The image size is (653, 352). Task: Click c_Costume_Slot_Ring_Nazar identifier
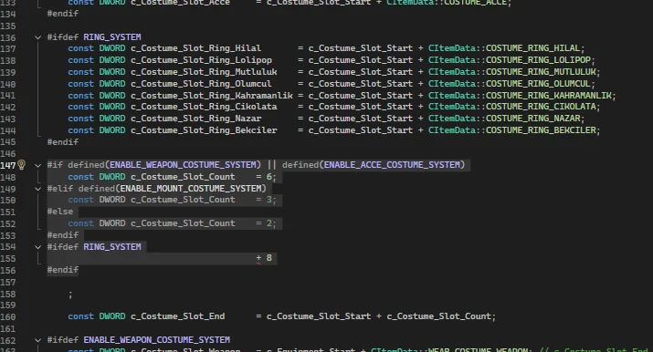[x=195, y=119]
